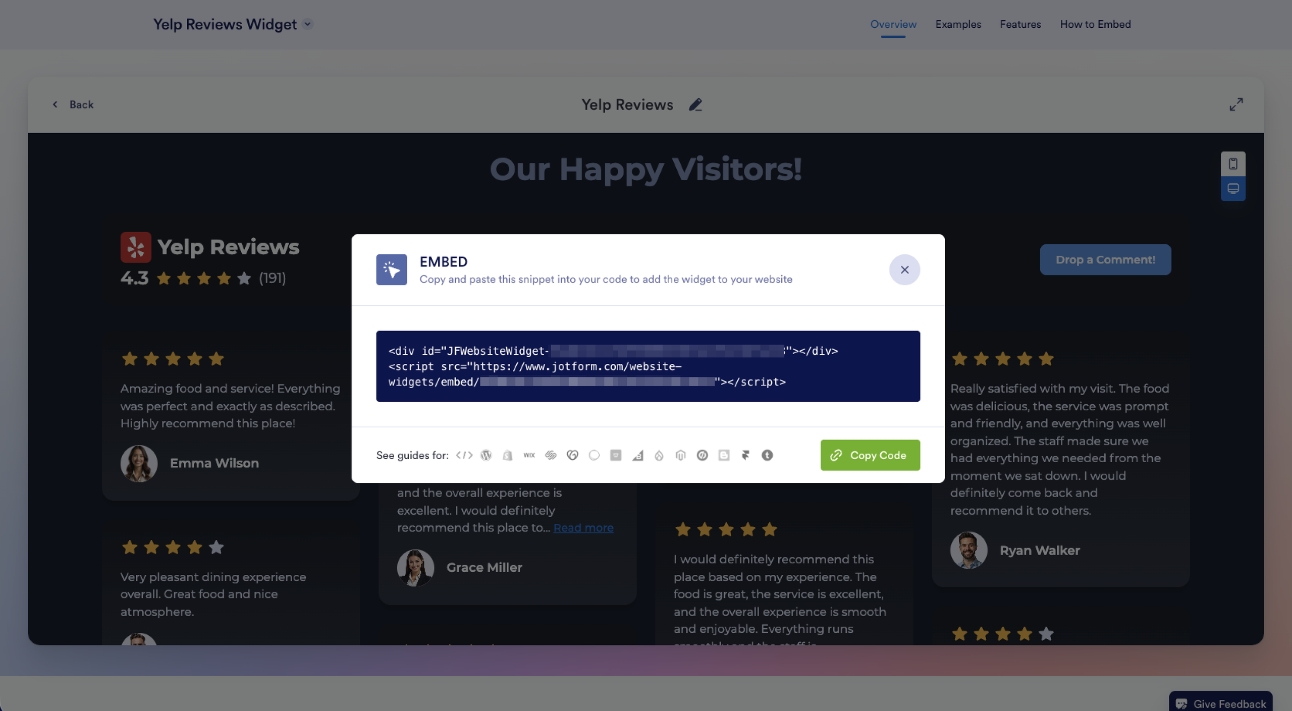Switch to desktop preview mode
This screenshot has width=1292, height=711.
pos(1233,189)
